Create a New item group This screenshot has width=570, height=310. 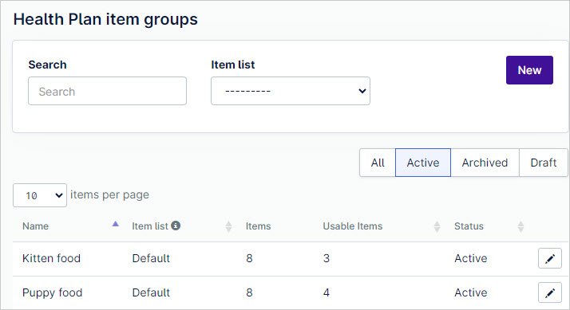(x=529, y=70)
